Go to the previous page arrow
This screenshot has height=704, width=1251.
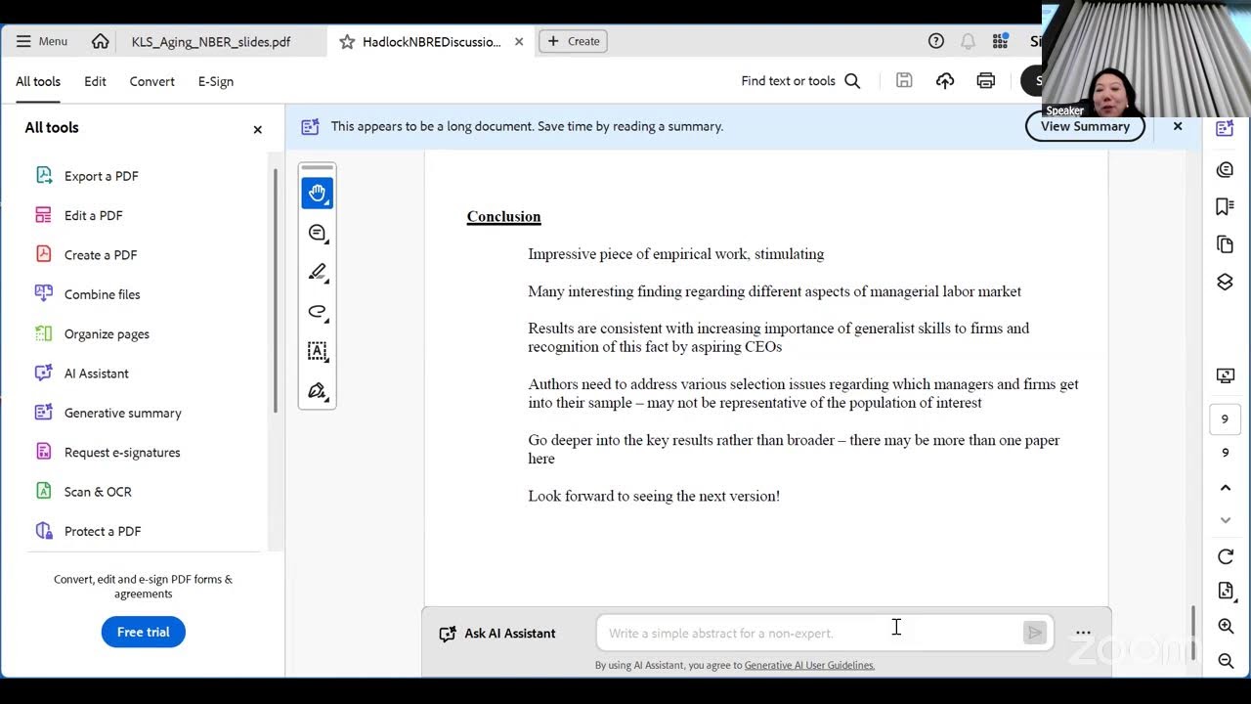[x=1226, y=488]
